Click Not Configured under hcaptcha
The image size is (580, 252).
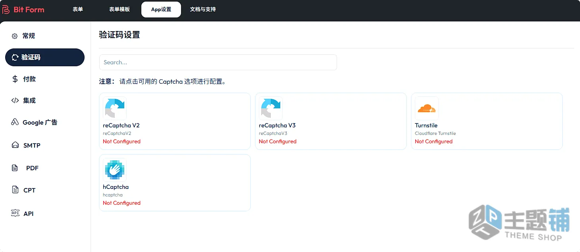coord(121,203)
